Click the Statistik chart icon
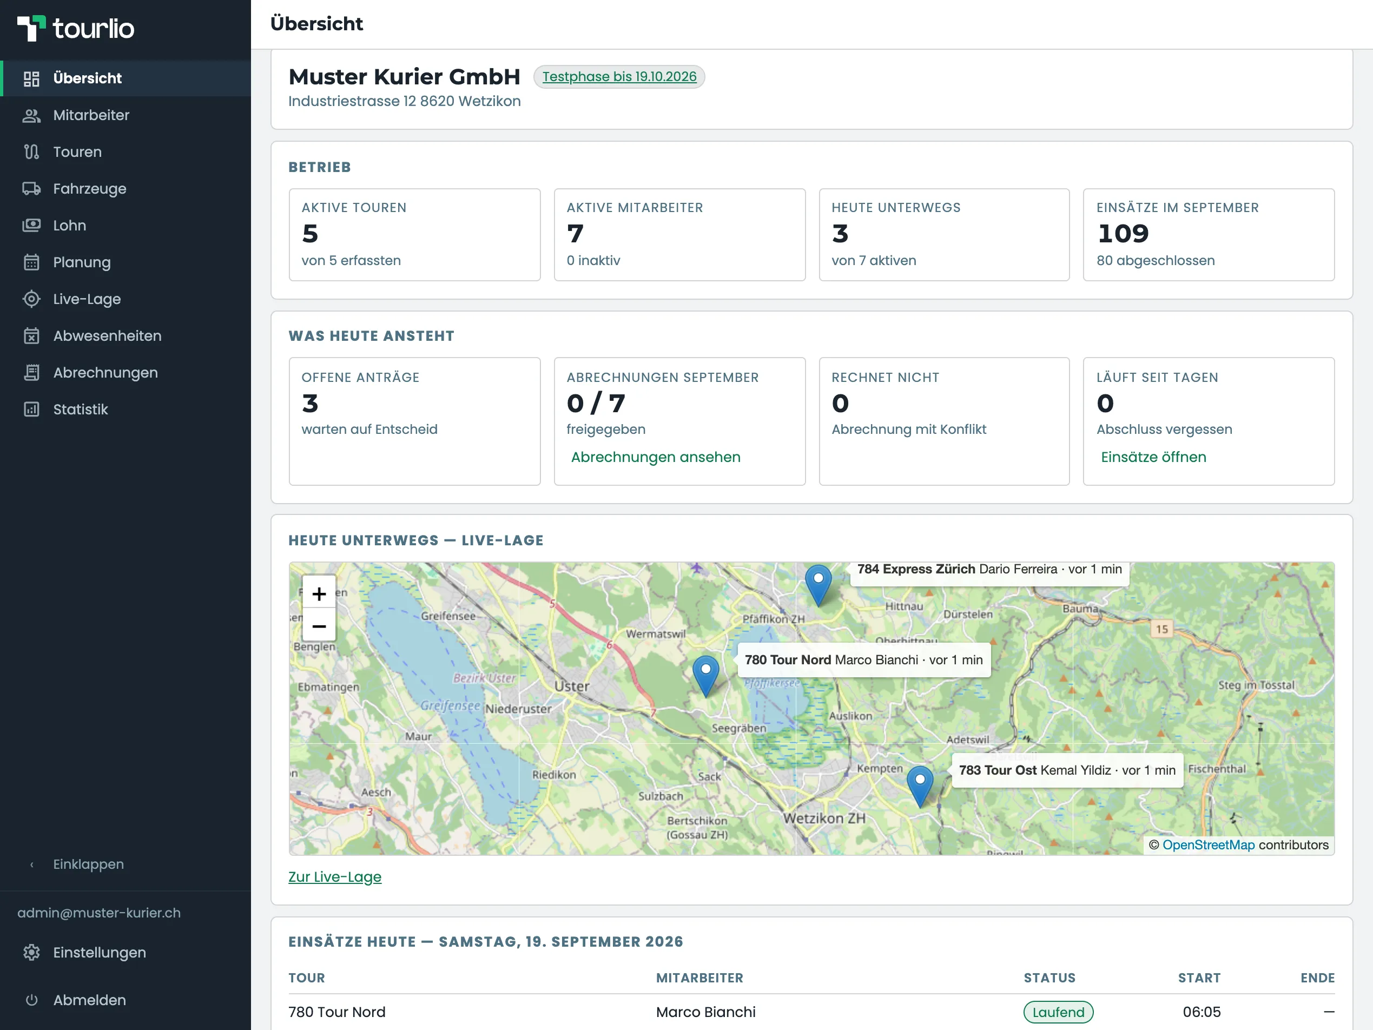The height and width of the screenshot is (1030, 1373). coord(31,409)
